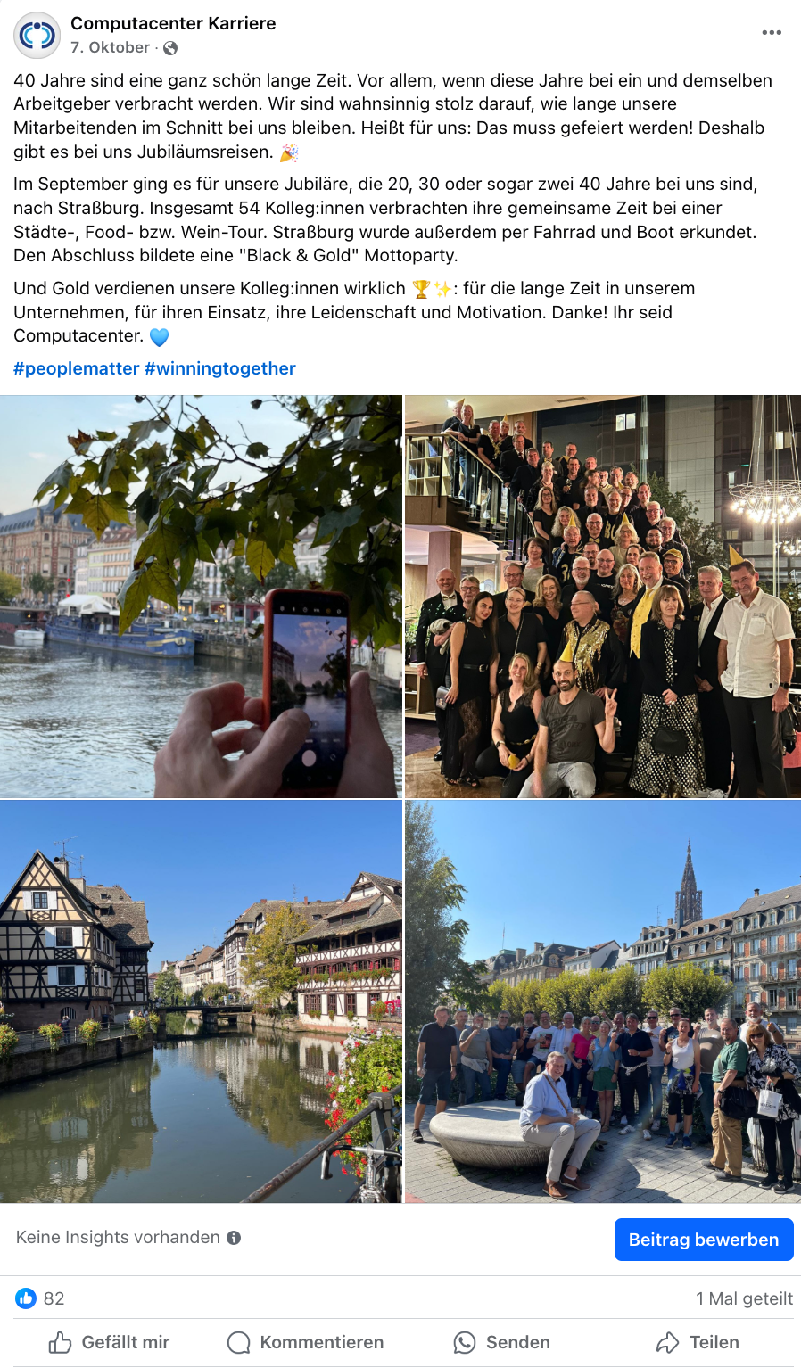Screen dimensions: 801x1368
Task: Open the Computacenter Karriere page name link
Action: coord(173,23)
